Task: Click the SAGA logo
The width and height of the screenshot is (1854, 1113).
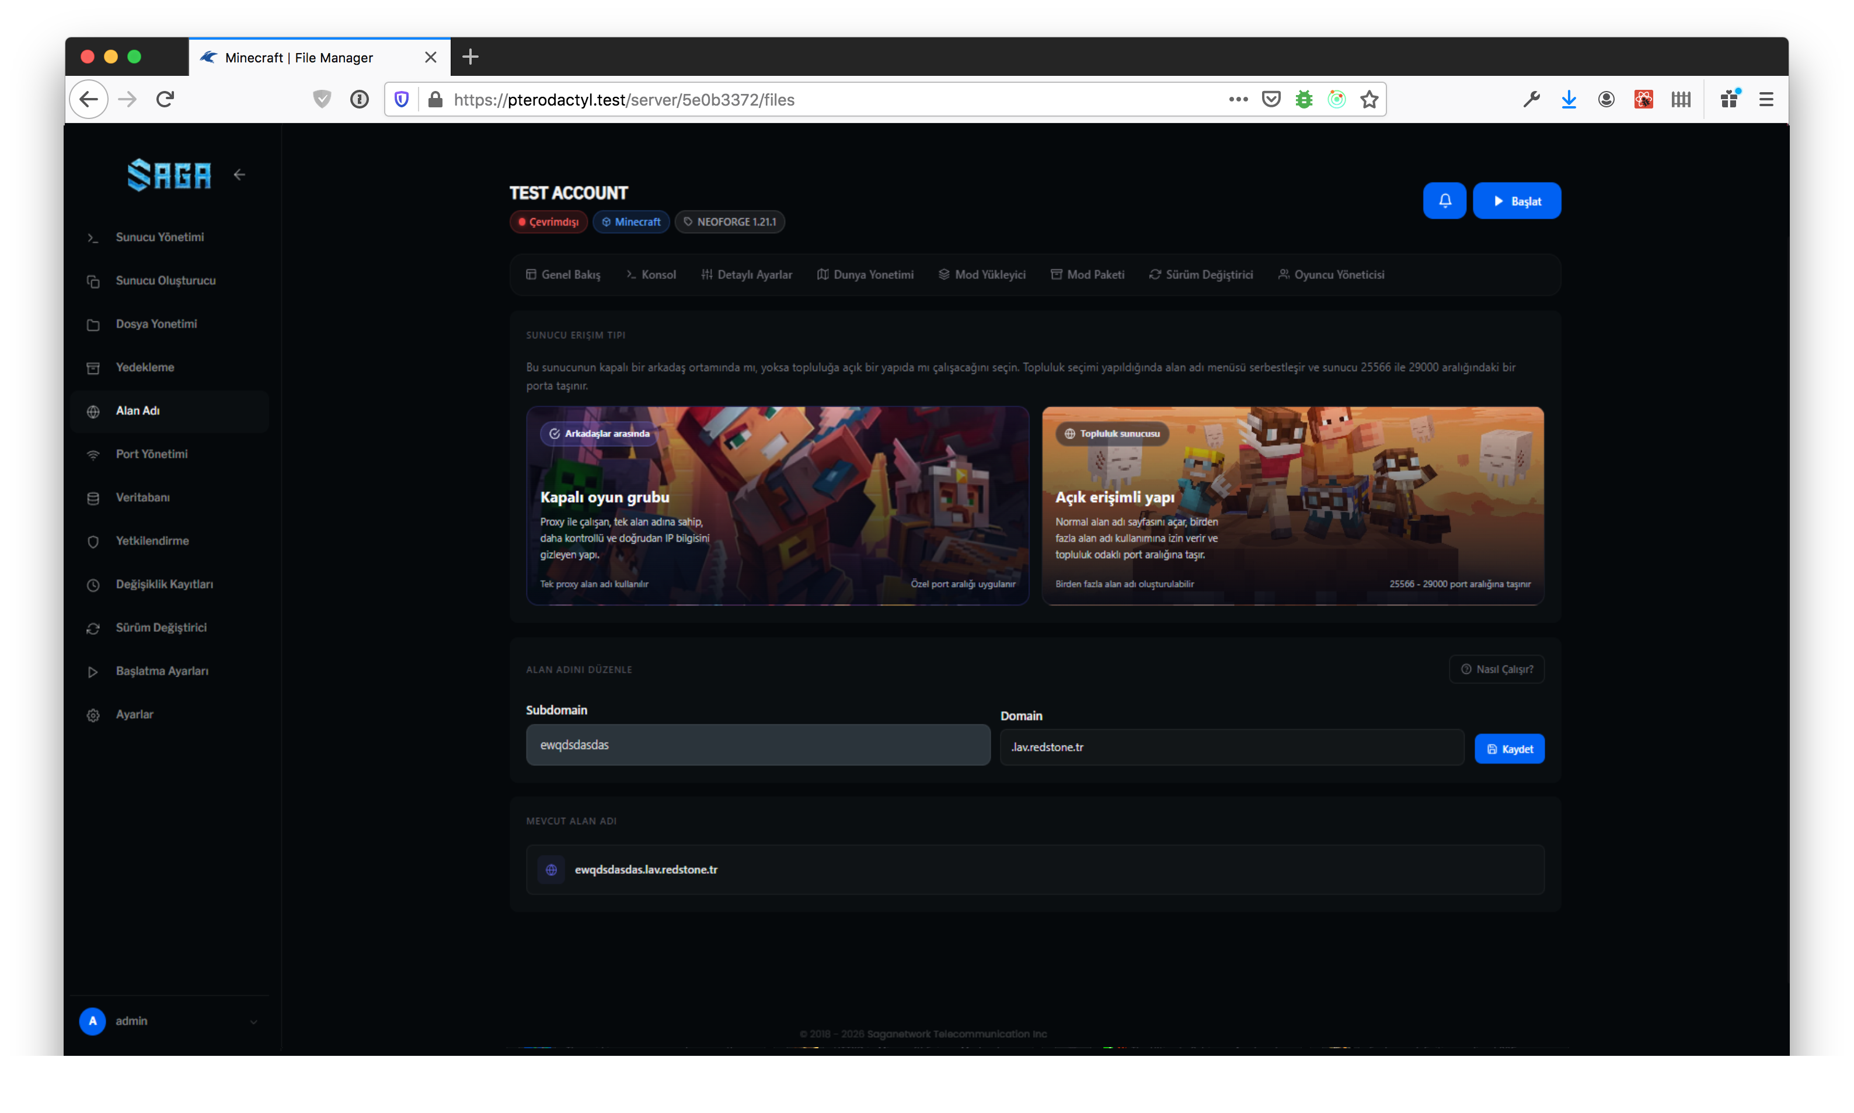Action: tap(169, 175)
